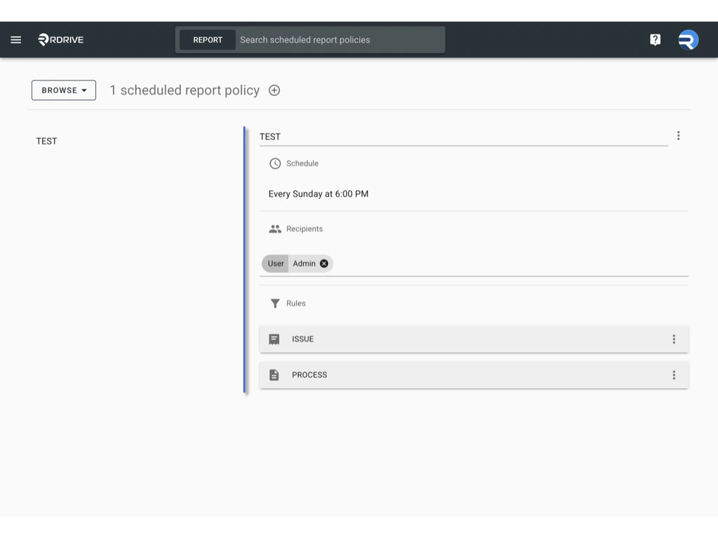The image size is (718, 538).
Task: Open the navigation hamburger menu
Action: 15,39
